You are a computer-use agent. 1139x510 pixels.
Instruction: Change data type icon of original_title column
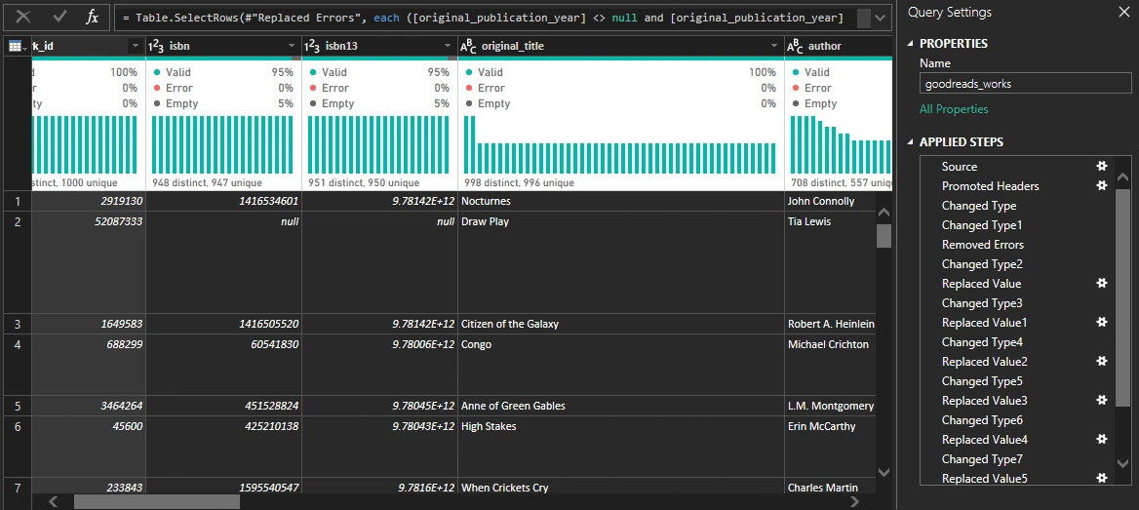[468, 47]
